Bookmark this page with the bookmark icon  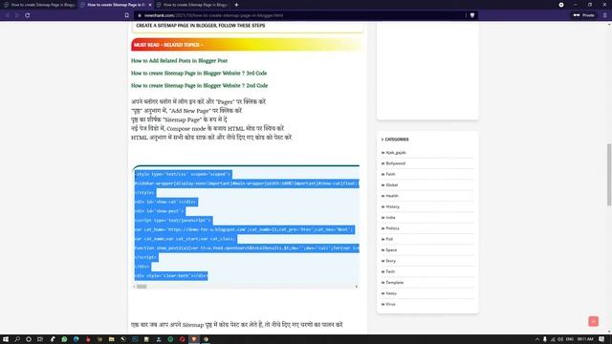pyautogui.click(x=127, y=15)
